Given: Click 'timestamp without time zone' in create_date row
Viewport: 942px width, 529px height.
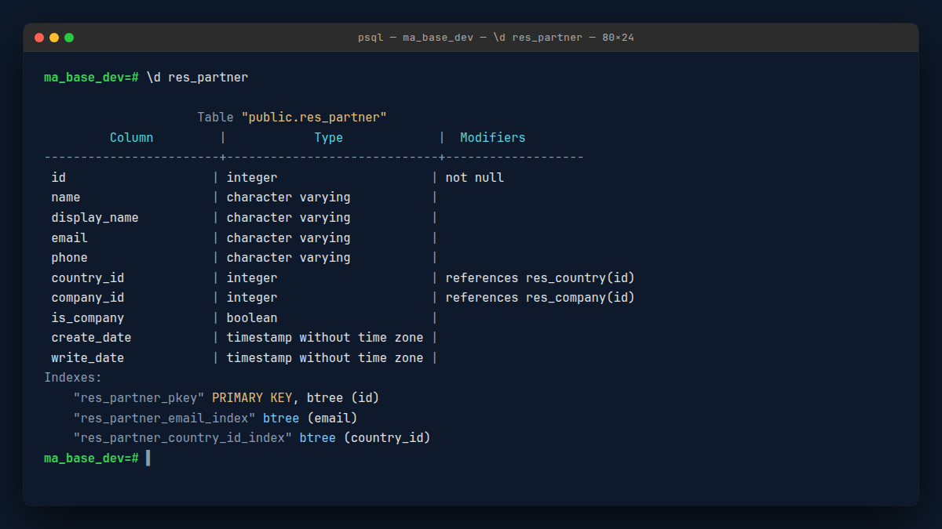Looking at the screenshot, I should (325, 338).
